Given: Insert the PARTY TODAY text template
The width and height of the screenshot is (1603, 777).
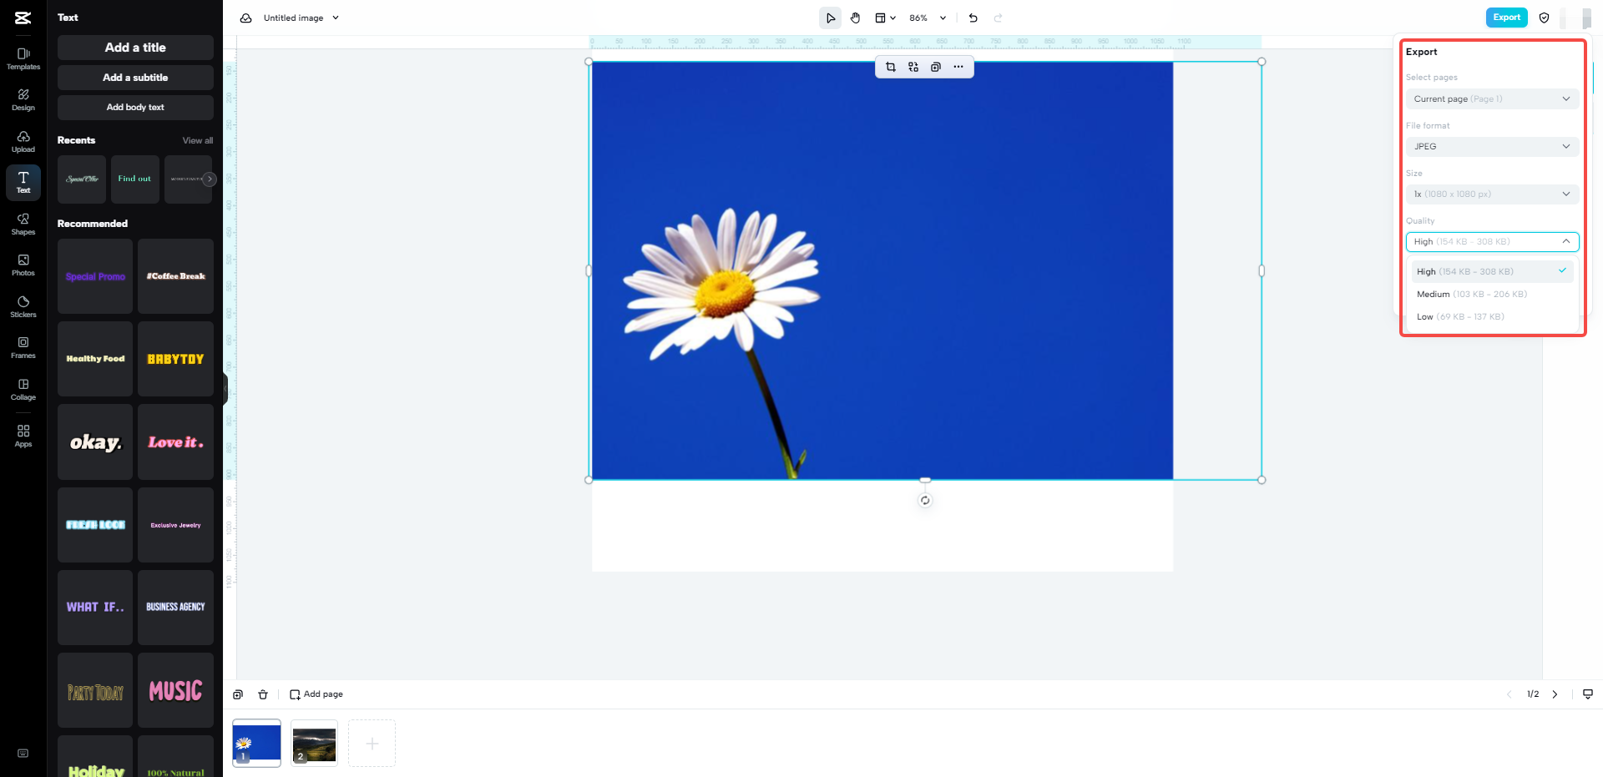Looking at the screenshot, I should click(x=95, y=690).
